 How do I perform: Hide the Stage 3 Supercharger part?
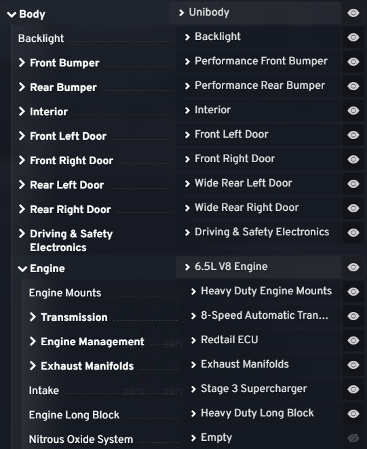click(x=353, y=389)
